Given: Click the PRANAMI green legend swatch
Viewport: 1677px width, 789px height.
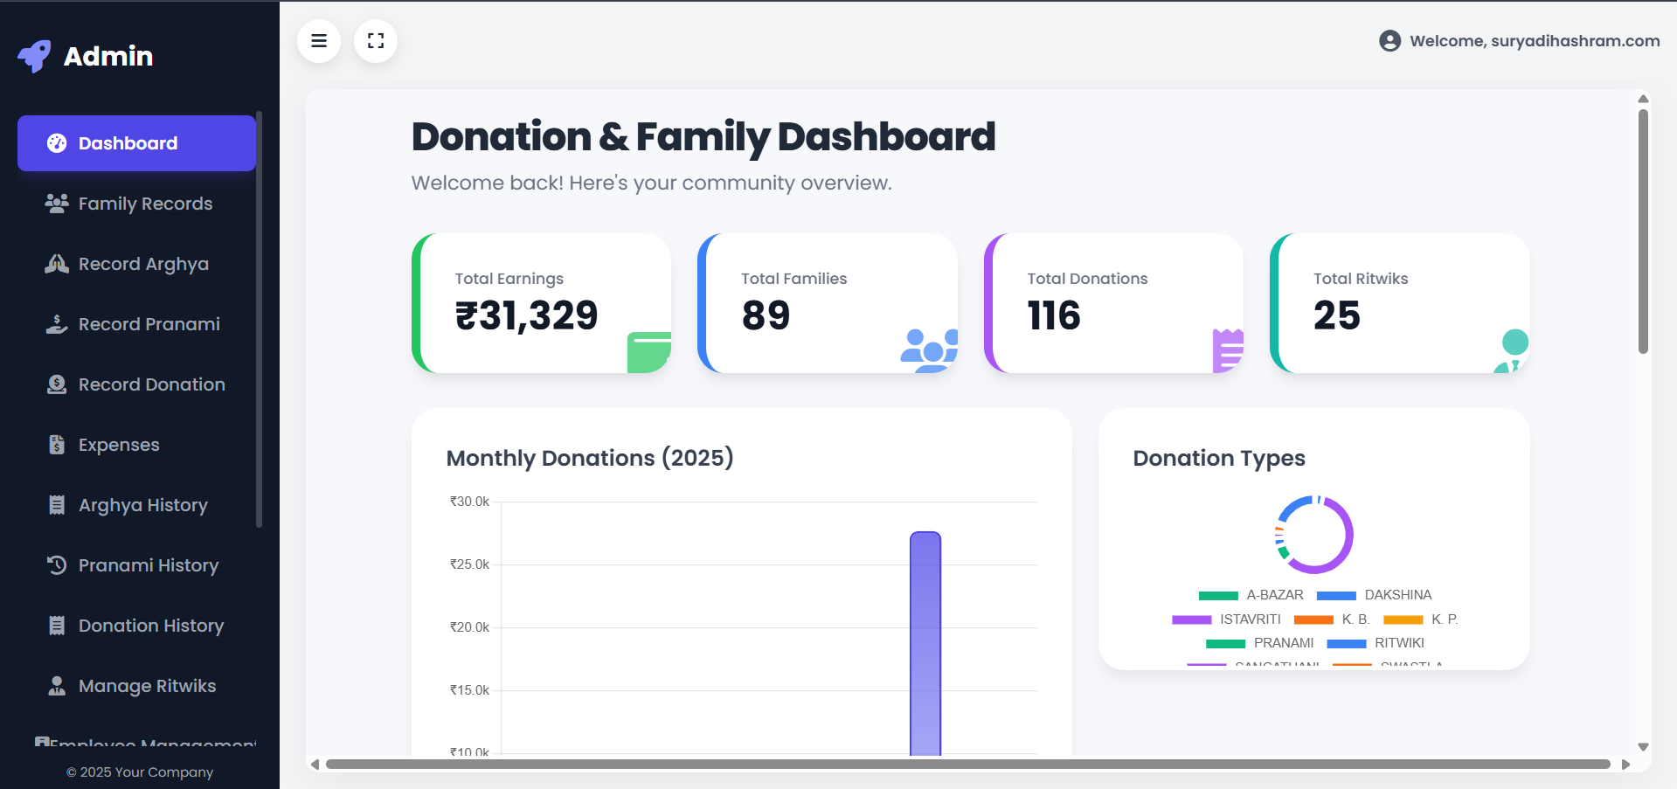Looking at the screenshot, I should point(1225,644).
